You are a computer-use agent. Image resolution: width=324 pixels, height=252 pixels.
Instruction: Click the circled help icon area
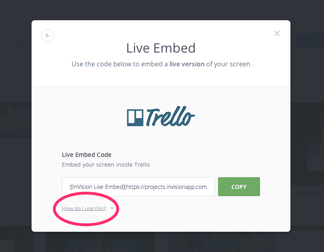(x=86, y=209)
